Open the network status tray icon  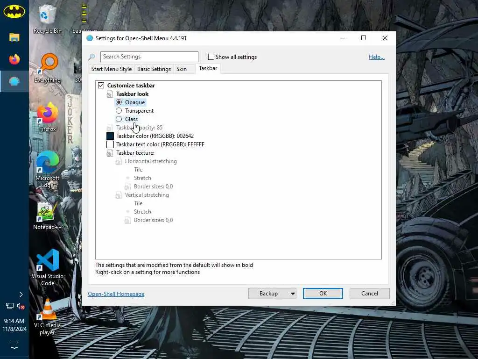point(10,306)
